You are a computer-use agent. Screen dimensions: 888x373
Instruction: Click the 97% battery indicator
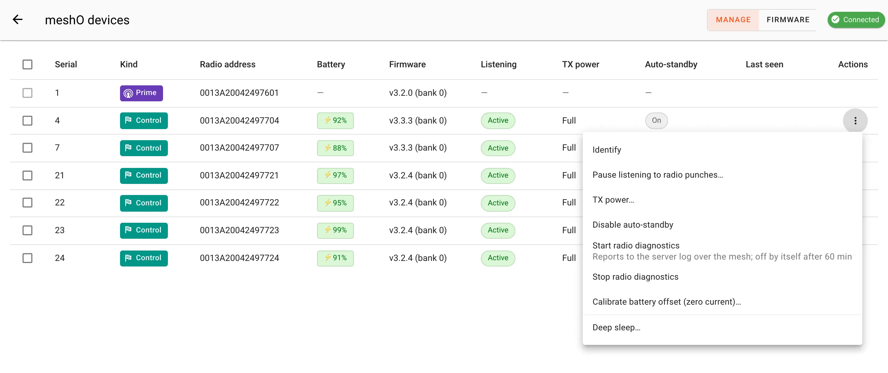click(335, 176)
